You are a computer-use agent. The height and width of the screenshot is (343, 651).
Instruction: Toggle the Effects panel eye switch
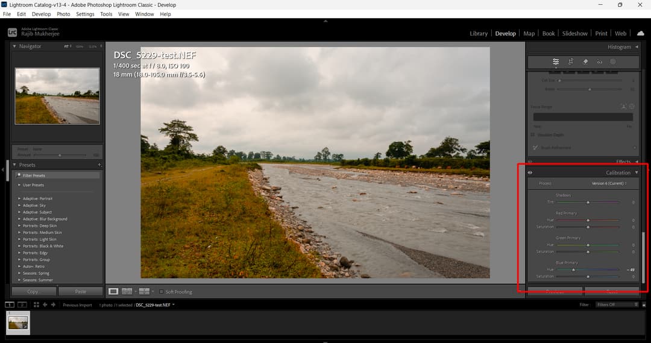pos(530,162)
